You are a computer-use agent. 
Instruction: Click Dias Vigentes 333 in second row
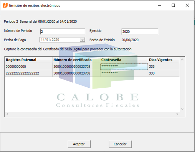(x=163, y=73)
